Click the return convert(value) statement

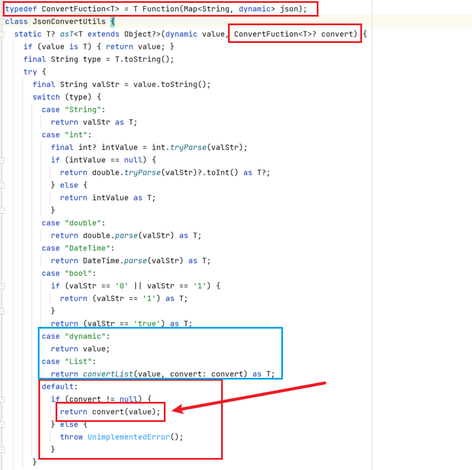coord(110,412)
